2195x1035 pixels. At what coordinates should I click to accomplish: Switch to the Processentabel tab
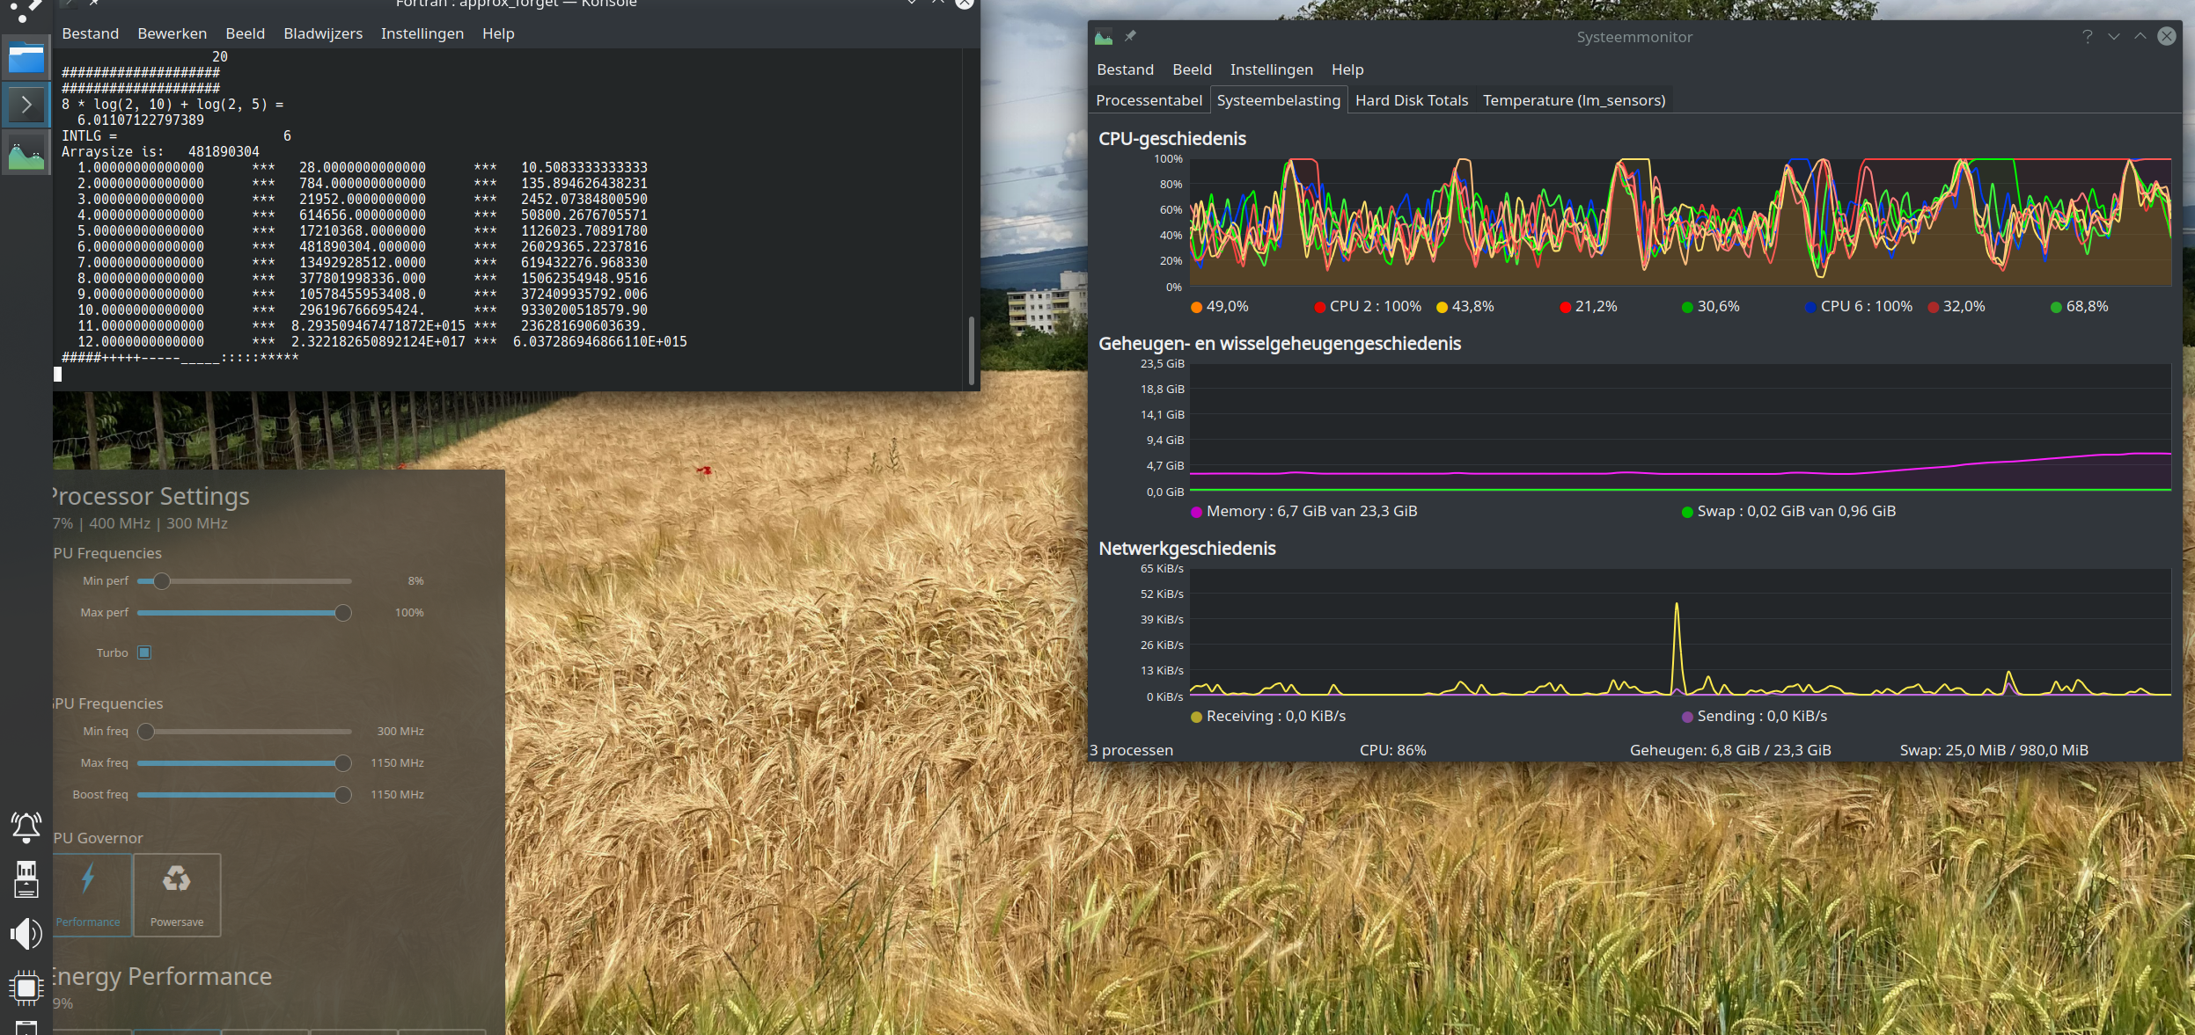(1149, 99)
